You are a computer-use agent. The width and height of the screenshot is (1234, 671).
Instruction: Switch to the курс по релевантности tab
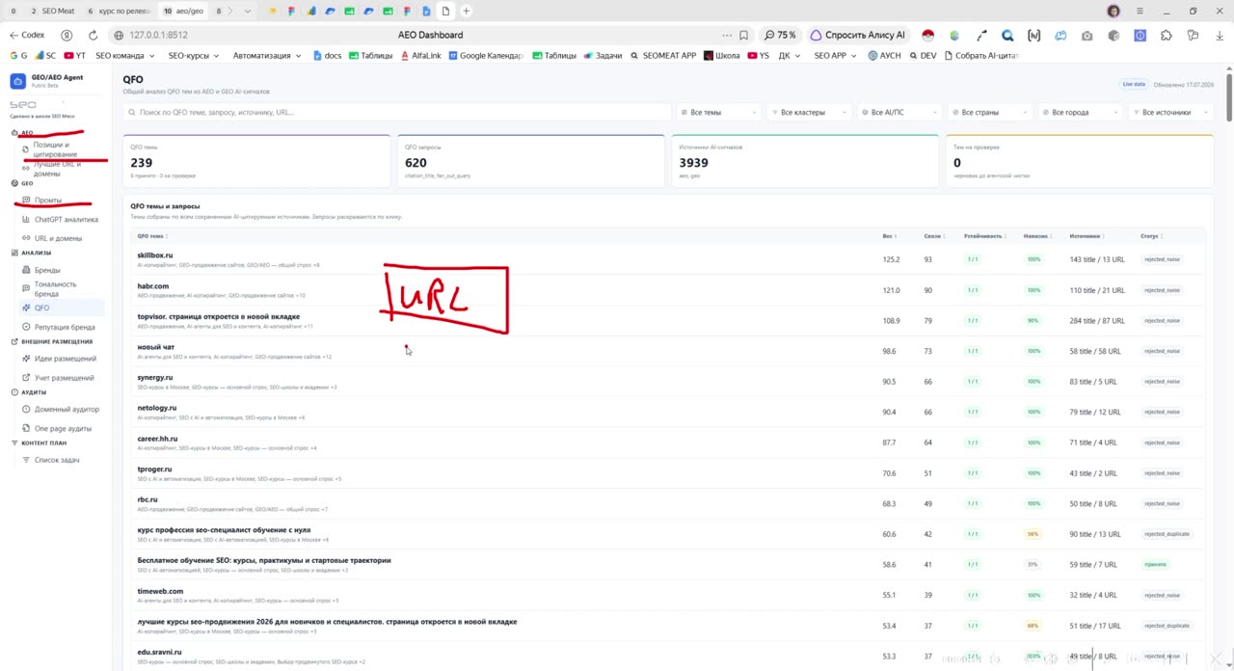tap(119, 11)
